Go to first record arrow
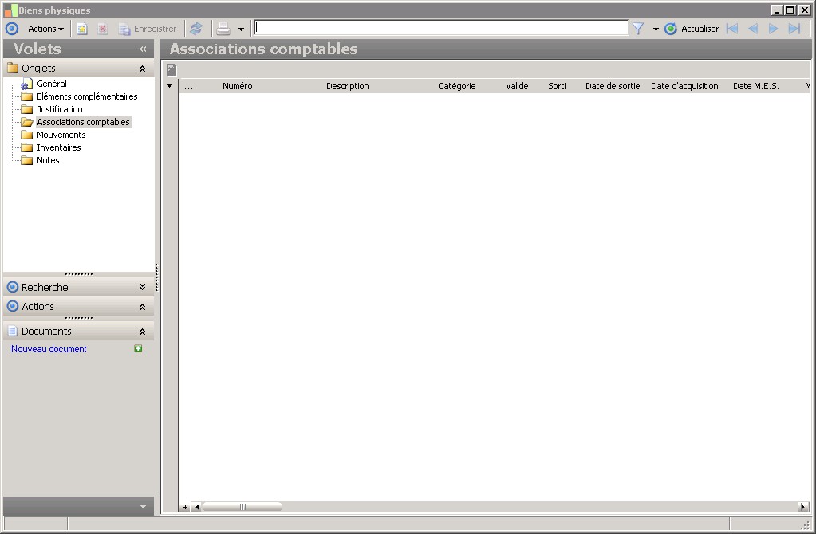The width and height of the screenshot is (816, 534). point(732,29)
